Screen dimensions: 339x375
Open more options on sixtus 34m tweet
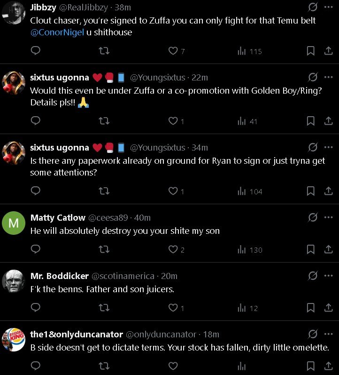[328, 147]
